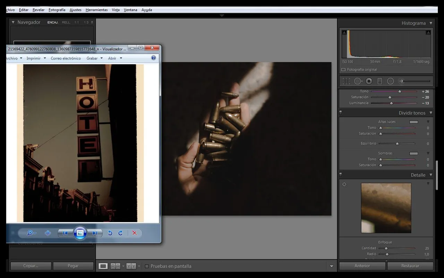Open the Fotografía menu
Viewport: 444px width, 278px height.
(x=57, y=10)
